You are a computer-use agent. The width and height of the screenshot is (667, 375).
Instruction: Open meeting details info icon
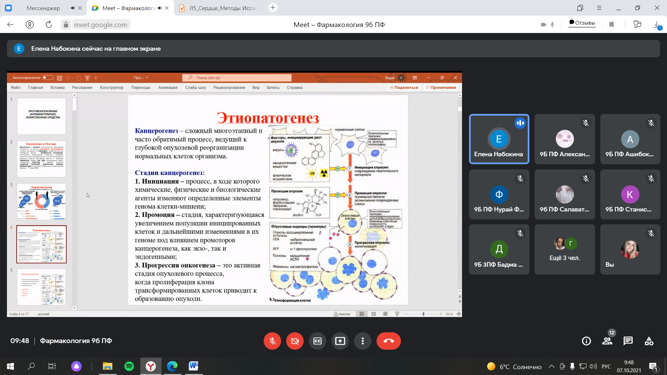(586, 341)
